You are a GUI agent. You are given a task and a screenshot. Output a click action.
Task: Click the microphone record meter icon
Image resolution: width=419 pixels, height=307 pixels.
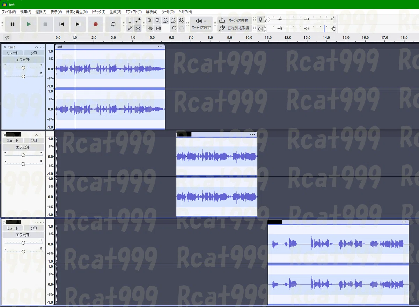coord(260,19)
